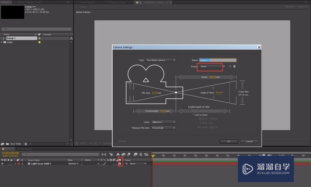Toggle Preview checkbox in Camera Settings

tap(117, 141)
